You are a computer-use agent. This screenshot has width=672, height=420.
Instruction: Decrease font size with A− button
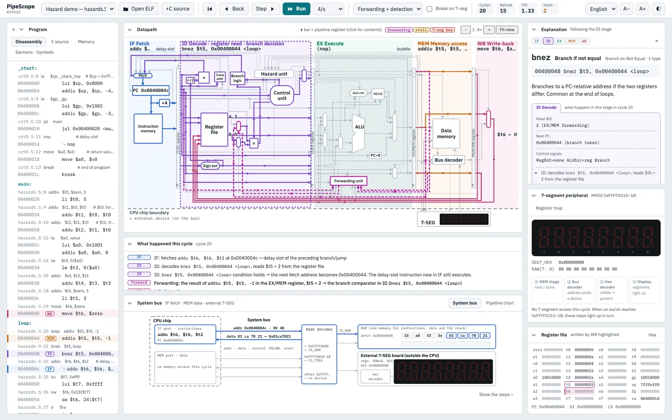tap(626, 9)
